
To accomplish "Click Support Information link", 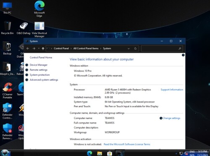I will tap(172, 90).
